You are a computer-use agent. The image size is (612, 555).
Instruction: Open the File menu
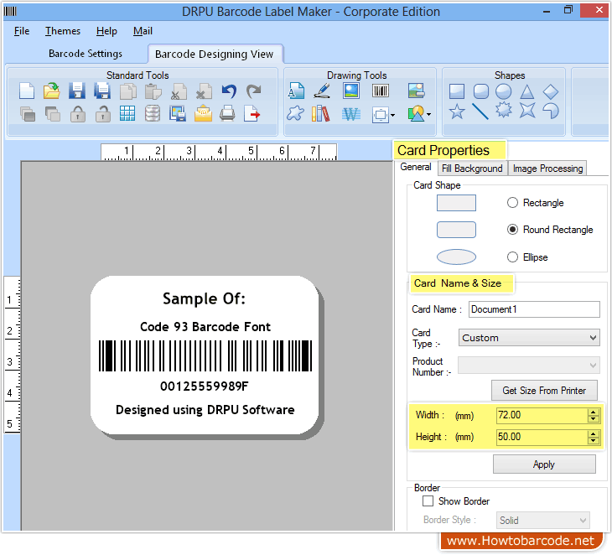tap(22, 31)
